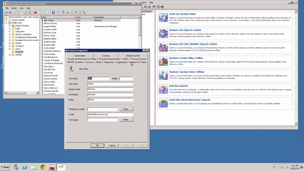
Task: Open Start the Forest Recovery Console link
Action: pos(190,100)
